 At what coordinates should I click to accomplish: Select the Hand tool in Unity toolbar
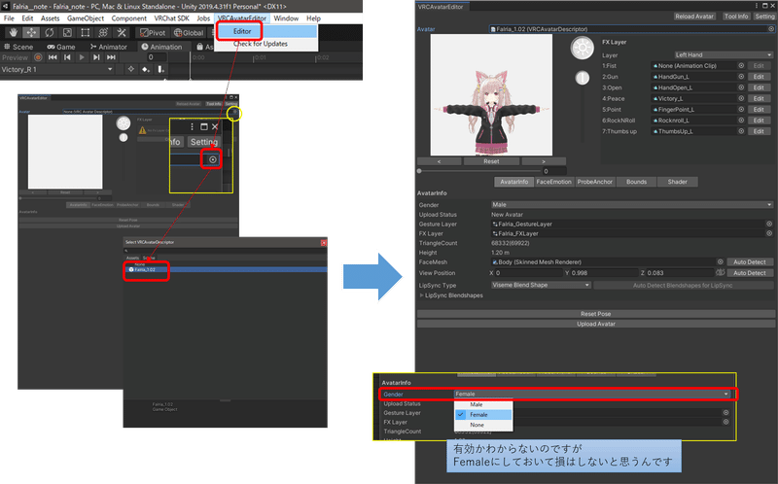pyautogui.click(x=13, y=33)
